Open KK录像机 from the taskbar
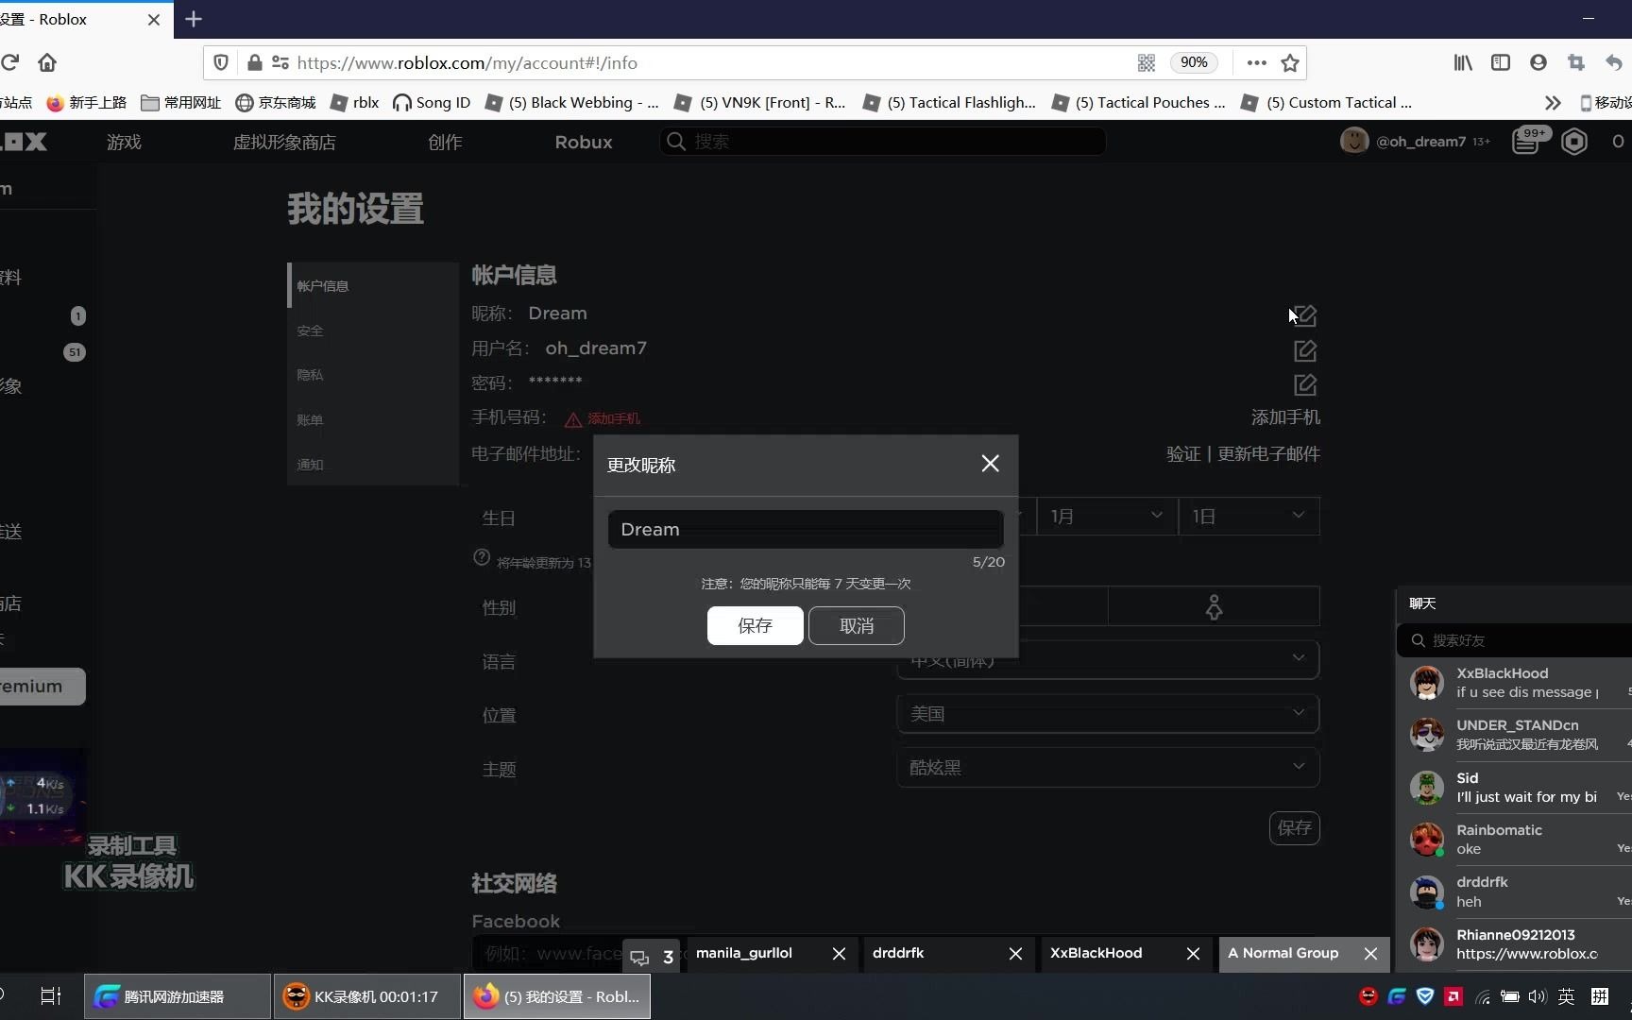The width and height of the screenshot is (1632, 1020). pos(366,996)
